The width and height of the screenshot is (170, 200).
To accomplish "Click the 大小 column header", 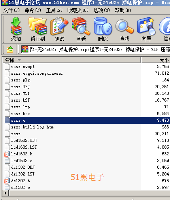I will [156, 60].
